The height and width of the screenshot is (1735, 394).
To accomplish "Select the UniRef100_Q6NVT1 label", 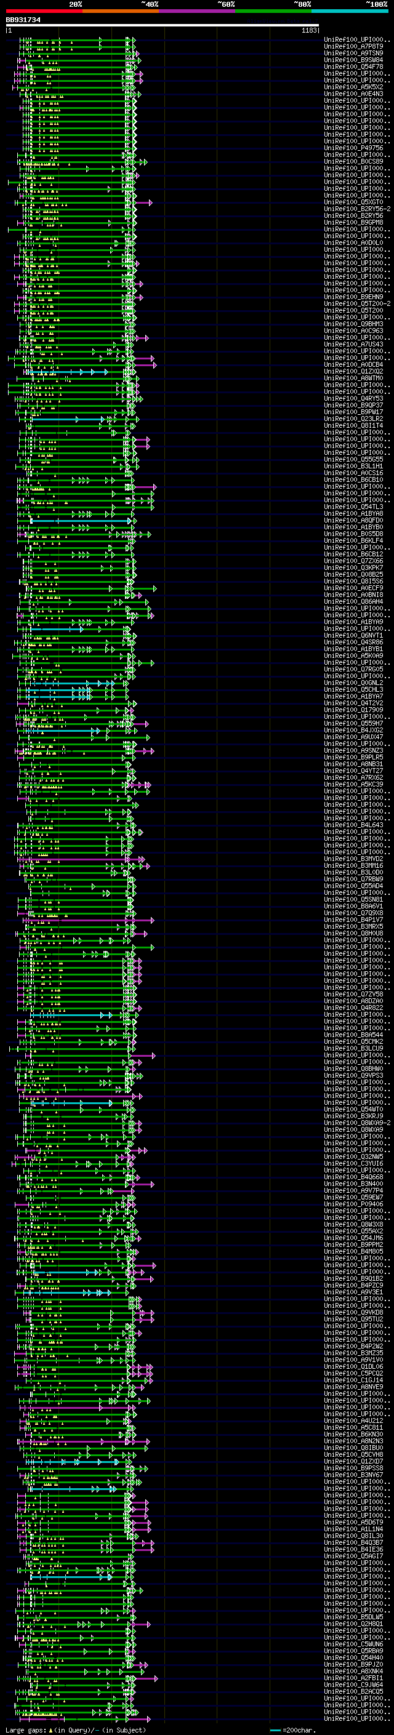I will click(x=353, y=635).
